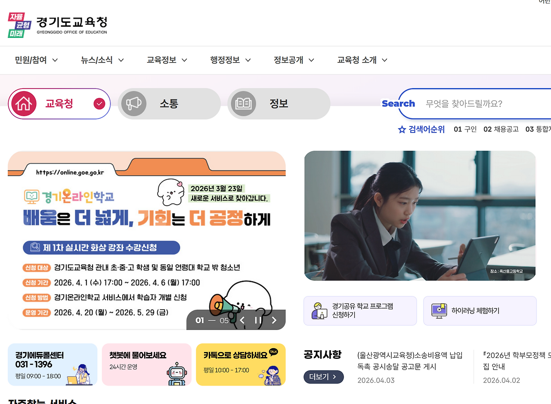Open 경기공유 학교 프로그램 신청하기 link
The image size is (551, 404).
point(360,311)
